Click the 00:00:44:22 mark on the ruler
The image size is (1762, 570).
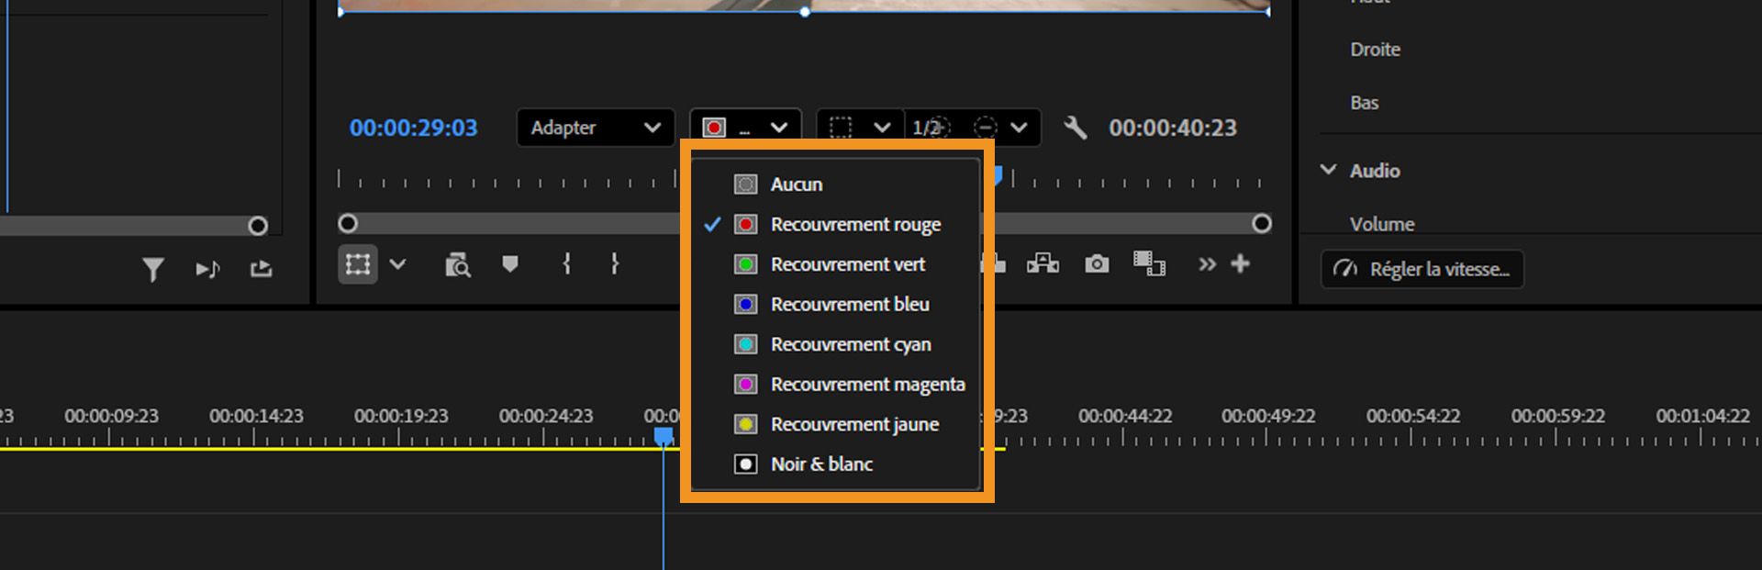(x=1125, y=416)
